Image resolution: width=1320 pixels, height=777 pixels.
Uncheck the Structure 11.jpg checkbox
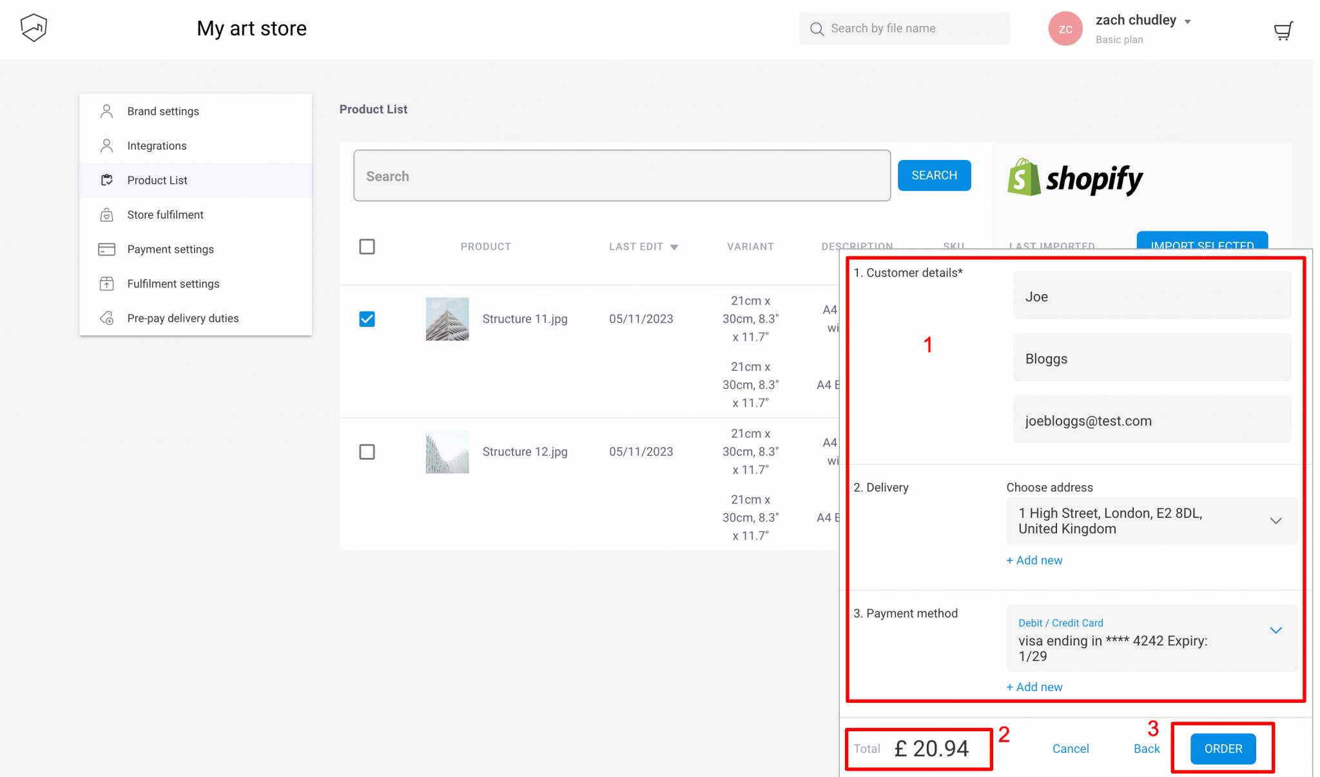tap(367, 319)
